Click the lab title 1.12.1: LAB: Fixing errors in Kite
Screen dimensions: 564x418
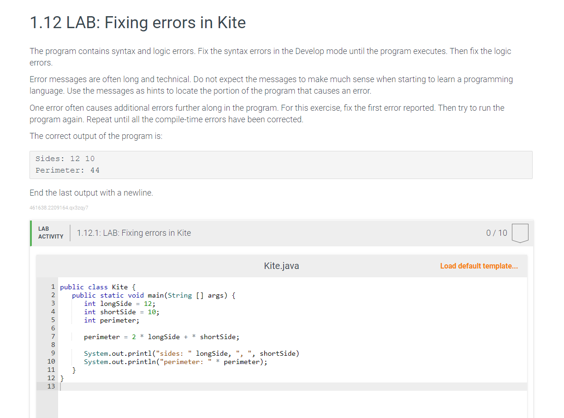[x=135, y=233]
